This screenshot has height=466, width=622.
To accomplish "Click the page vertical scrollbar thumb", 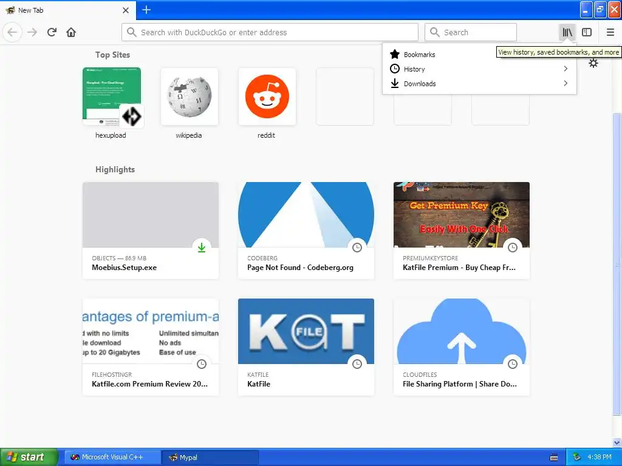I will (x=617, y=265).
